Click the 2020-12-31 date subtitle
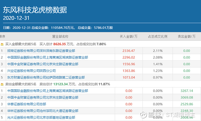The image size is (201, 121). pyautogui.click(x=16, y=18)
